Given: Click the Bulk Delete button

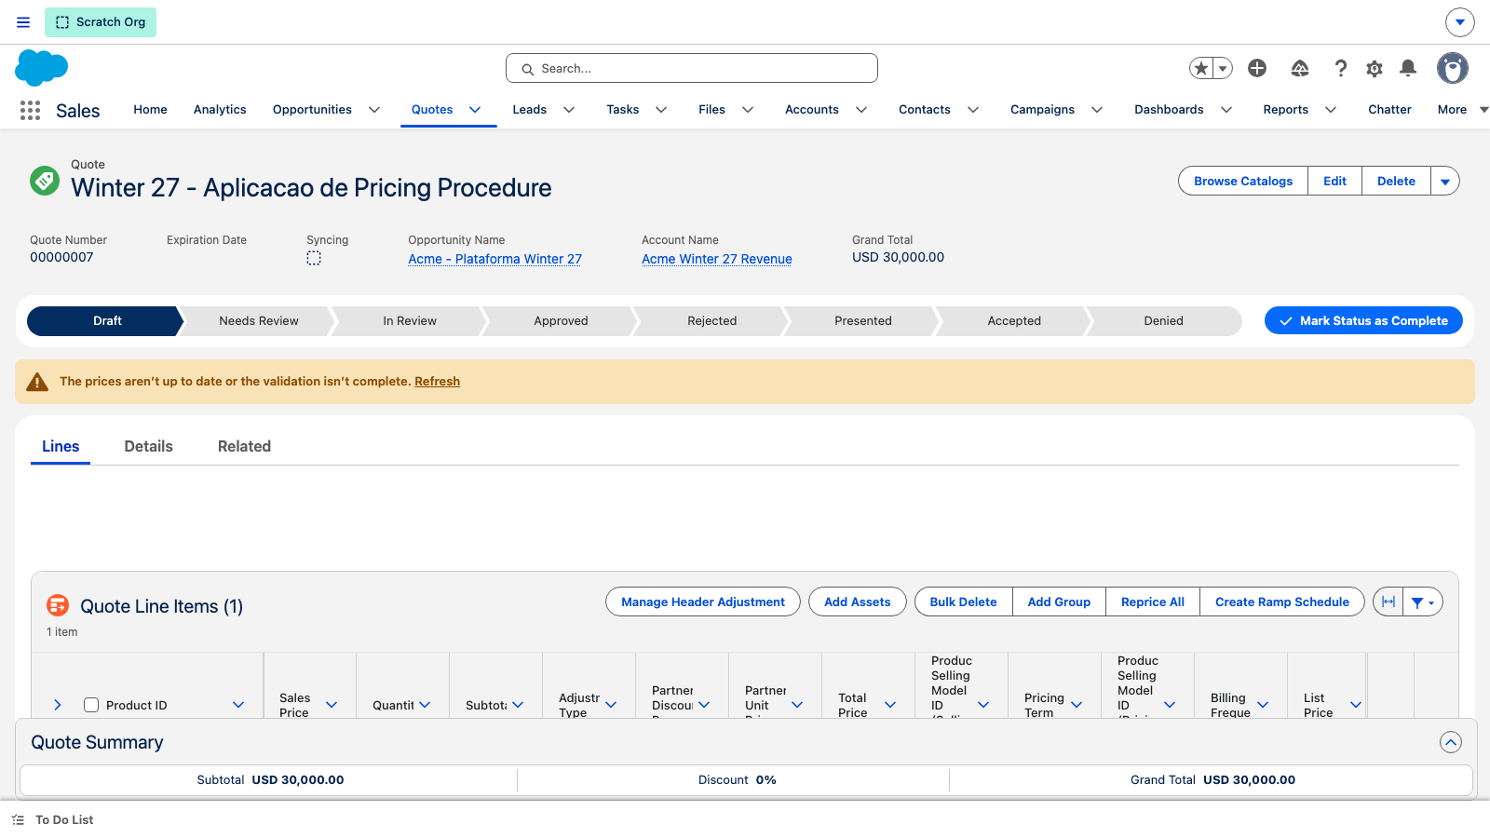Looking at the screenshot, I should click(x=964, y=602).
